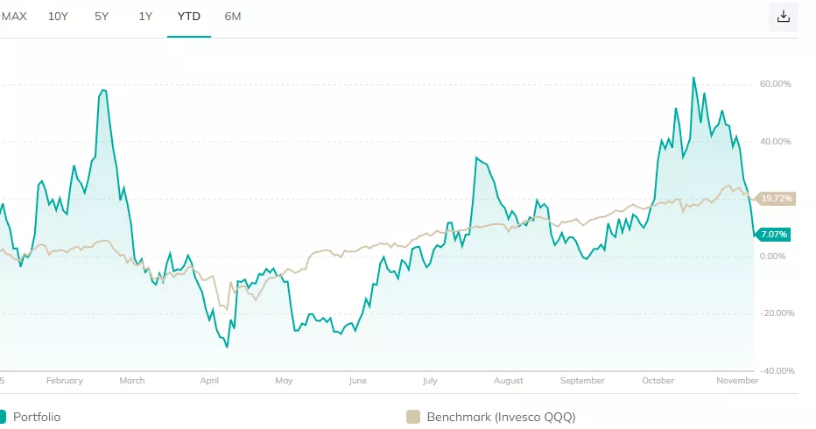This screenshot has width=816, height=429.
Task: Select the MAX time range tab
Action: [14, 17]
